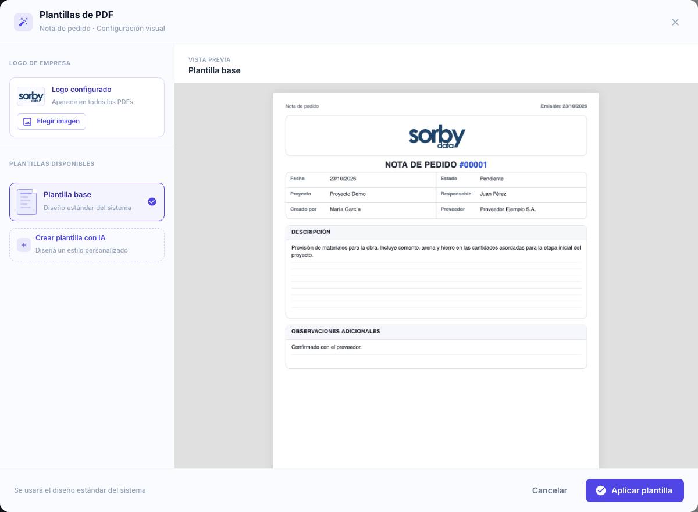Click the OBSERVACIONES ADICIONALES section header
Screen dimensions: 698x512
pyautogui.click(x=436, y=332)
